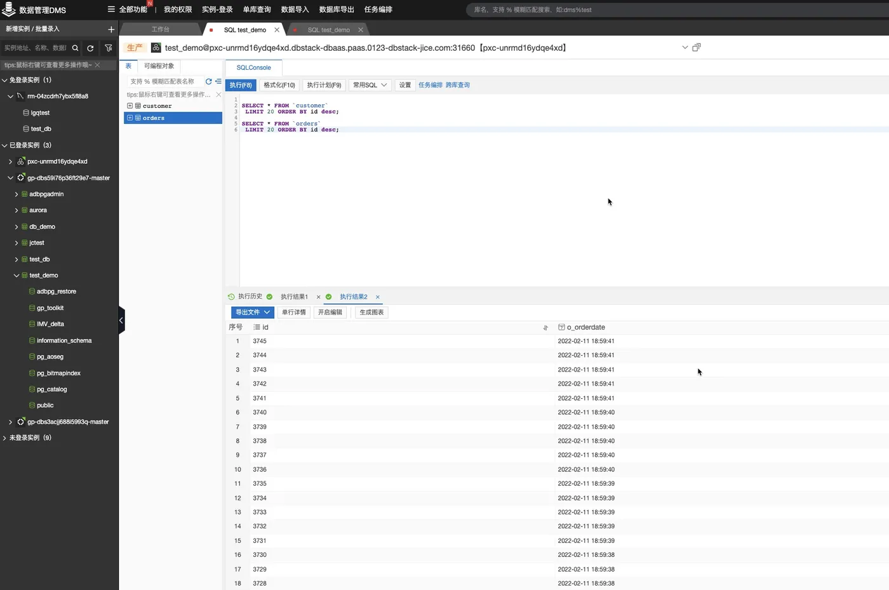Click the list options icon next to table refresh
This screenshot has width=889, height=590.
[x=218, y=81]
